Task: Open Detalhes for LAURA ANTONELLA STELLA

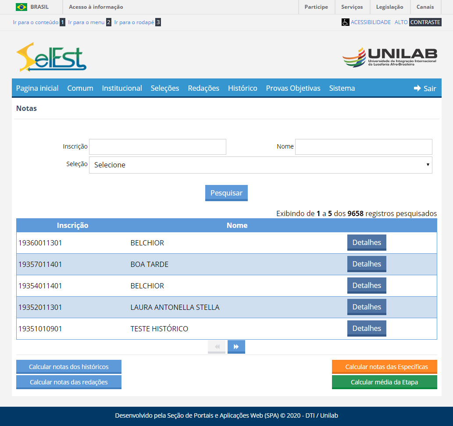Action: [367, 307]
